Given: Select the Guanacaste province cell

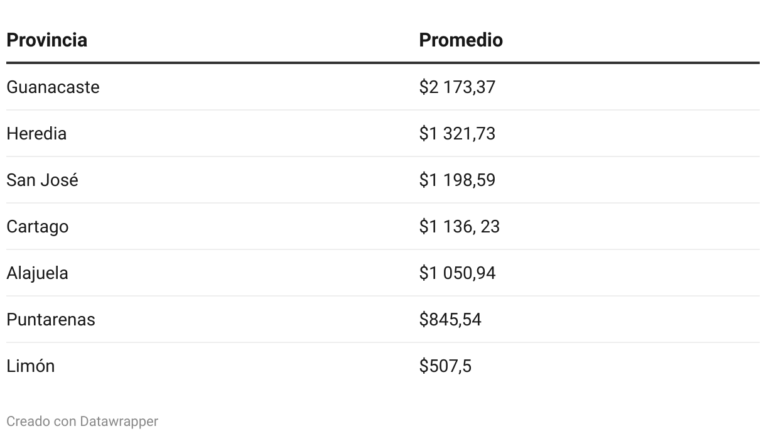Looking at the screenshot, I should tap(53, 87).
